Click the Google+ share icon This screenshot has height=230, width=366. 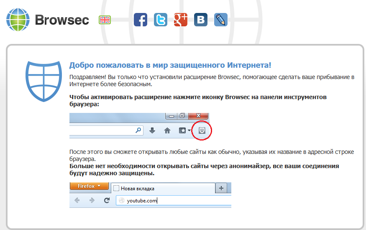pos(181,20)
